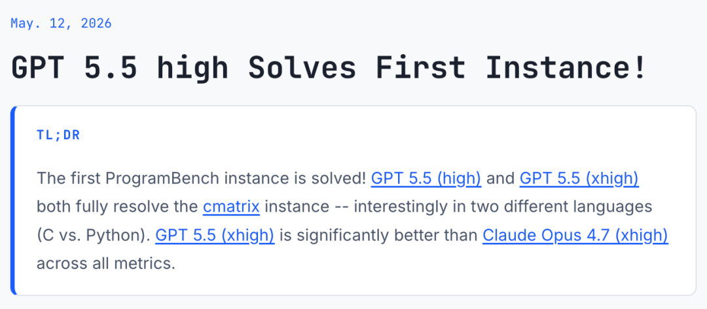Click "The first" at the paragraph start
The image size is (707, 309).
click(69, 178)
